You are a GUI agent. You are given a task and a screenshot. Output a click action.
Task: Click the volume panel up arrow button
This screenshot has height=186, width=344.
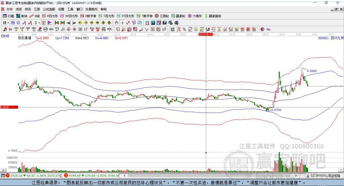3,170
